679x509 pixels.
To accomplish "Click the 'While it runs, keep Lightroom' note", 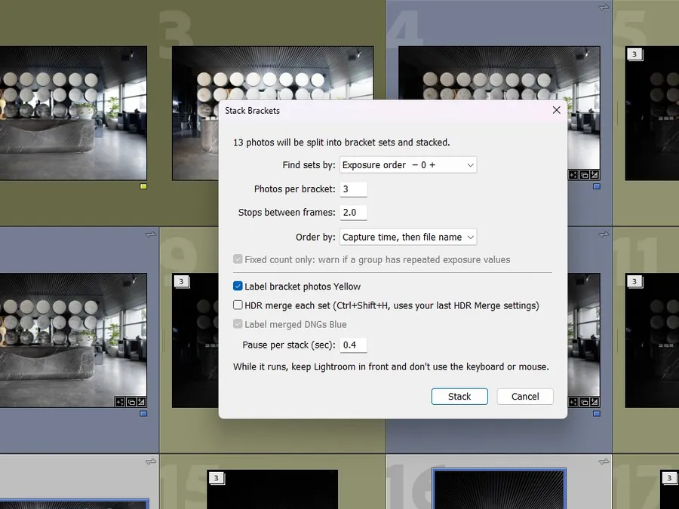I will (391, 366).
